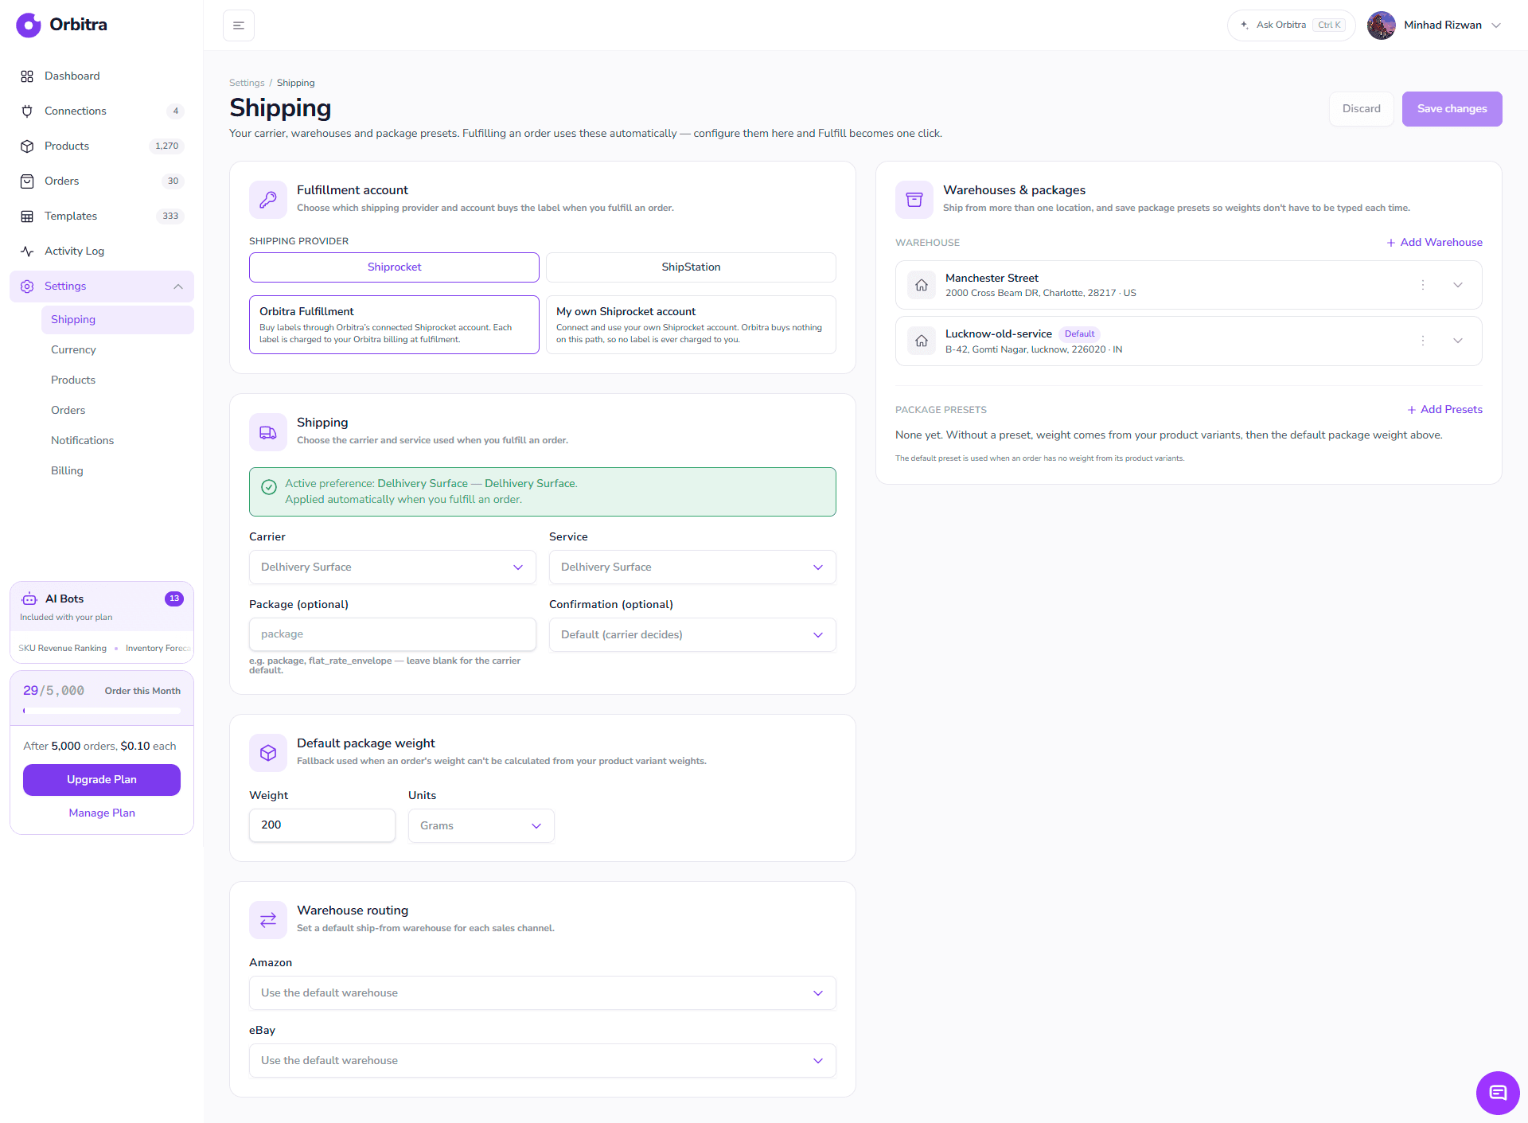This screenshot has width=1528, height=1123.
Task: Choose the Orbitra Fulfillment option
Action: [x=394, y=325]
